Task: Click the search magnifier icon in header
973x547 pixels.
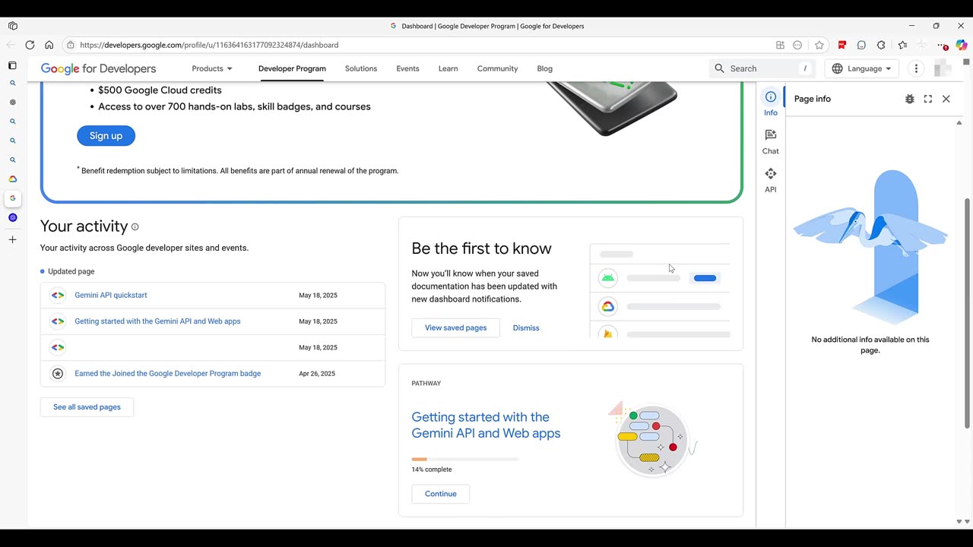Action: pos(719,68)
